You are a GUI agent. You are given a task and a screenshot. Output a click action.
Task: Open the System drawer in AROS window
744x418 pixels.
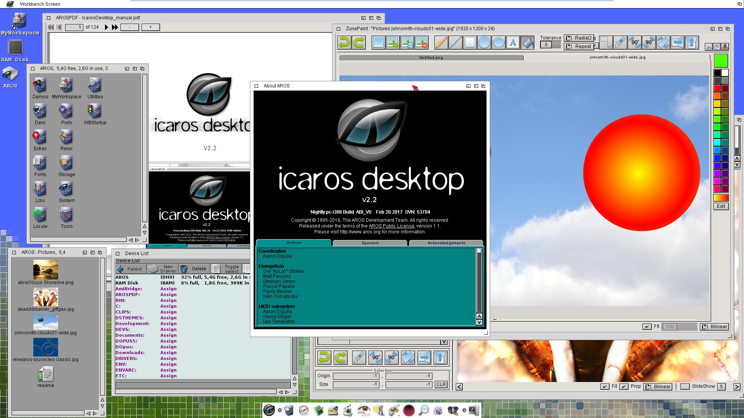coord(66,192)
